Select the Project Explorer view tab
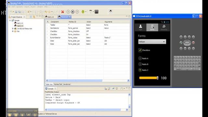This screenshot has height=117, width=208. (17, 17)
